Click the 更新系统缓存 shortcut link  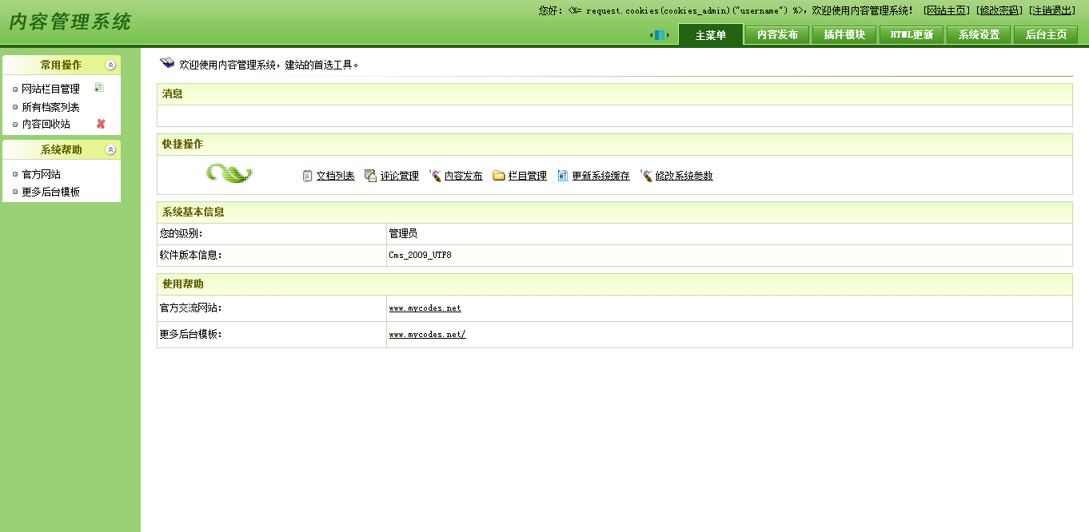[601, 176]
